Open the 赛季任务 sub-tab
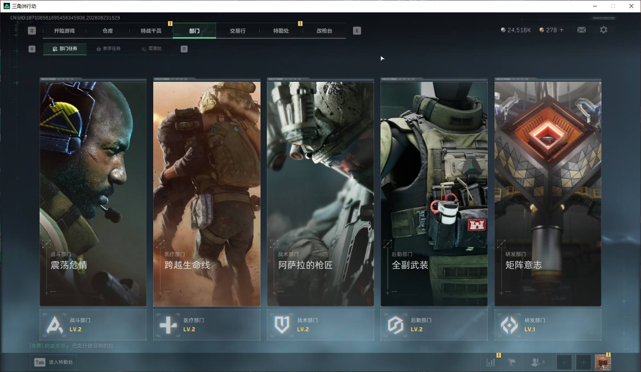Screen dimensions: 641x372 (x=108, y=49)
